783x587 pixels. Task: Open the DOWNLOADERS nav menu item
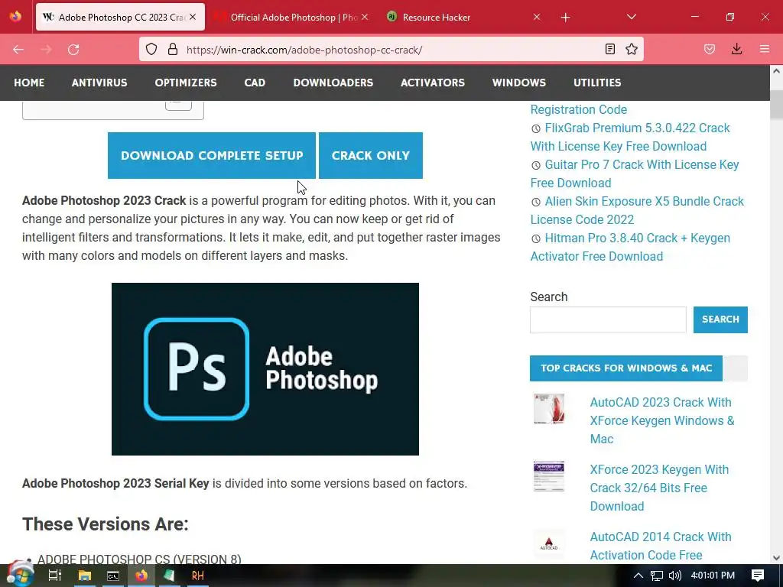tap(333, 83)
